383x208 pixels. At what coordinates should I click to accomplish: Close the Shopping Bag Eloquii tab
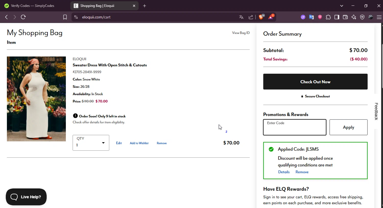[134, 6]
